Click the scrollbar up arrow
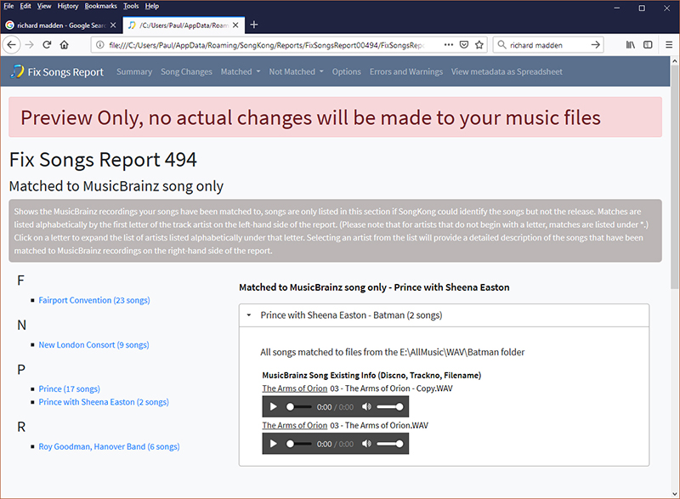Viewport: 680px width, 499px height. 674,61
